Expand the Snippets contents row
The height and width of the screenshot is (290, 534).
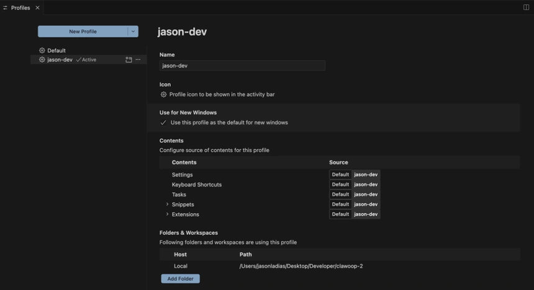click(x=167, y=204)
